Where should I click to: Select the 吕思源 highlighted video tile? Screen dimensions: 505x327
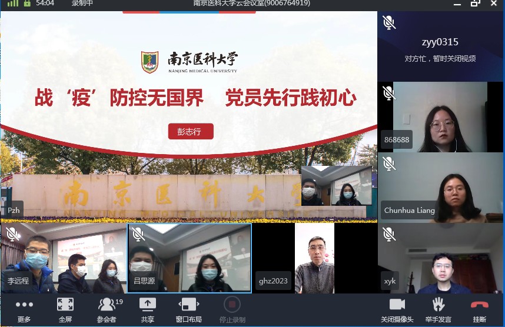click(190, 258)
